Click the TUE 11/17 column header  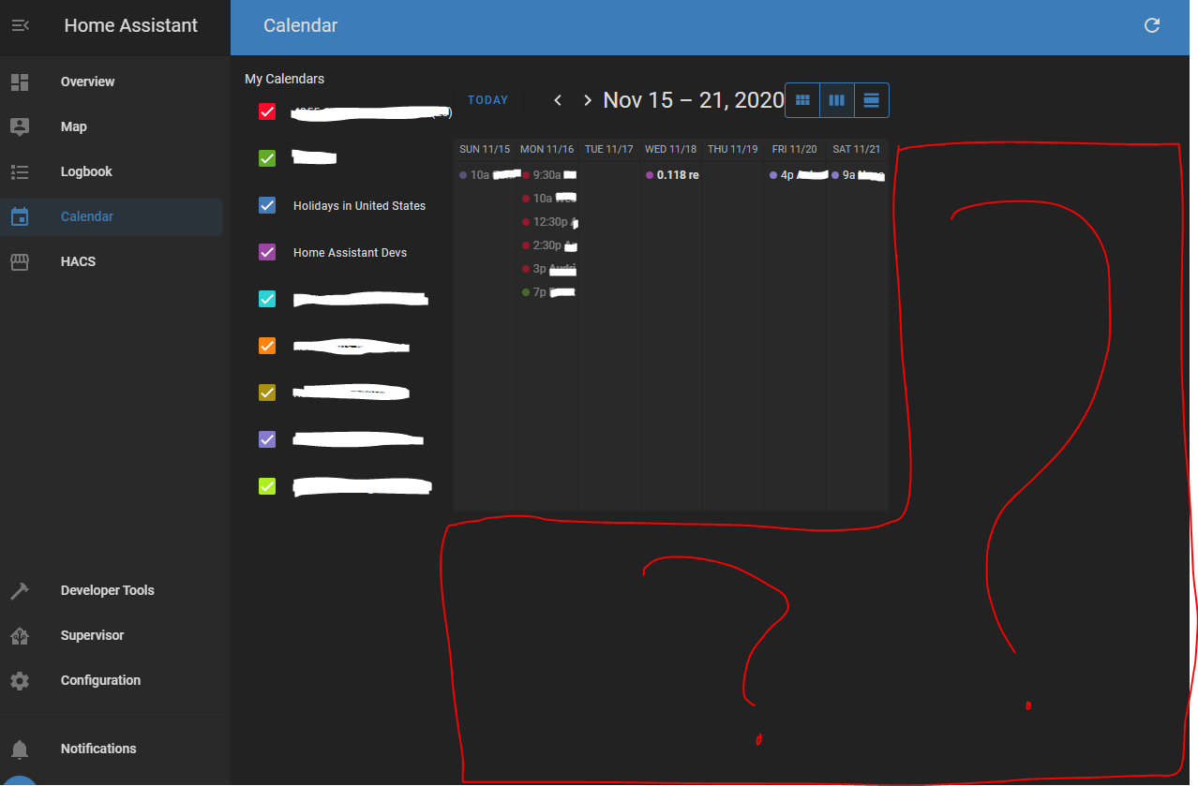click(x=609, y=149)
